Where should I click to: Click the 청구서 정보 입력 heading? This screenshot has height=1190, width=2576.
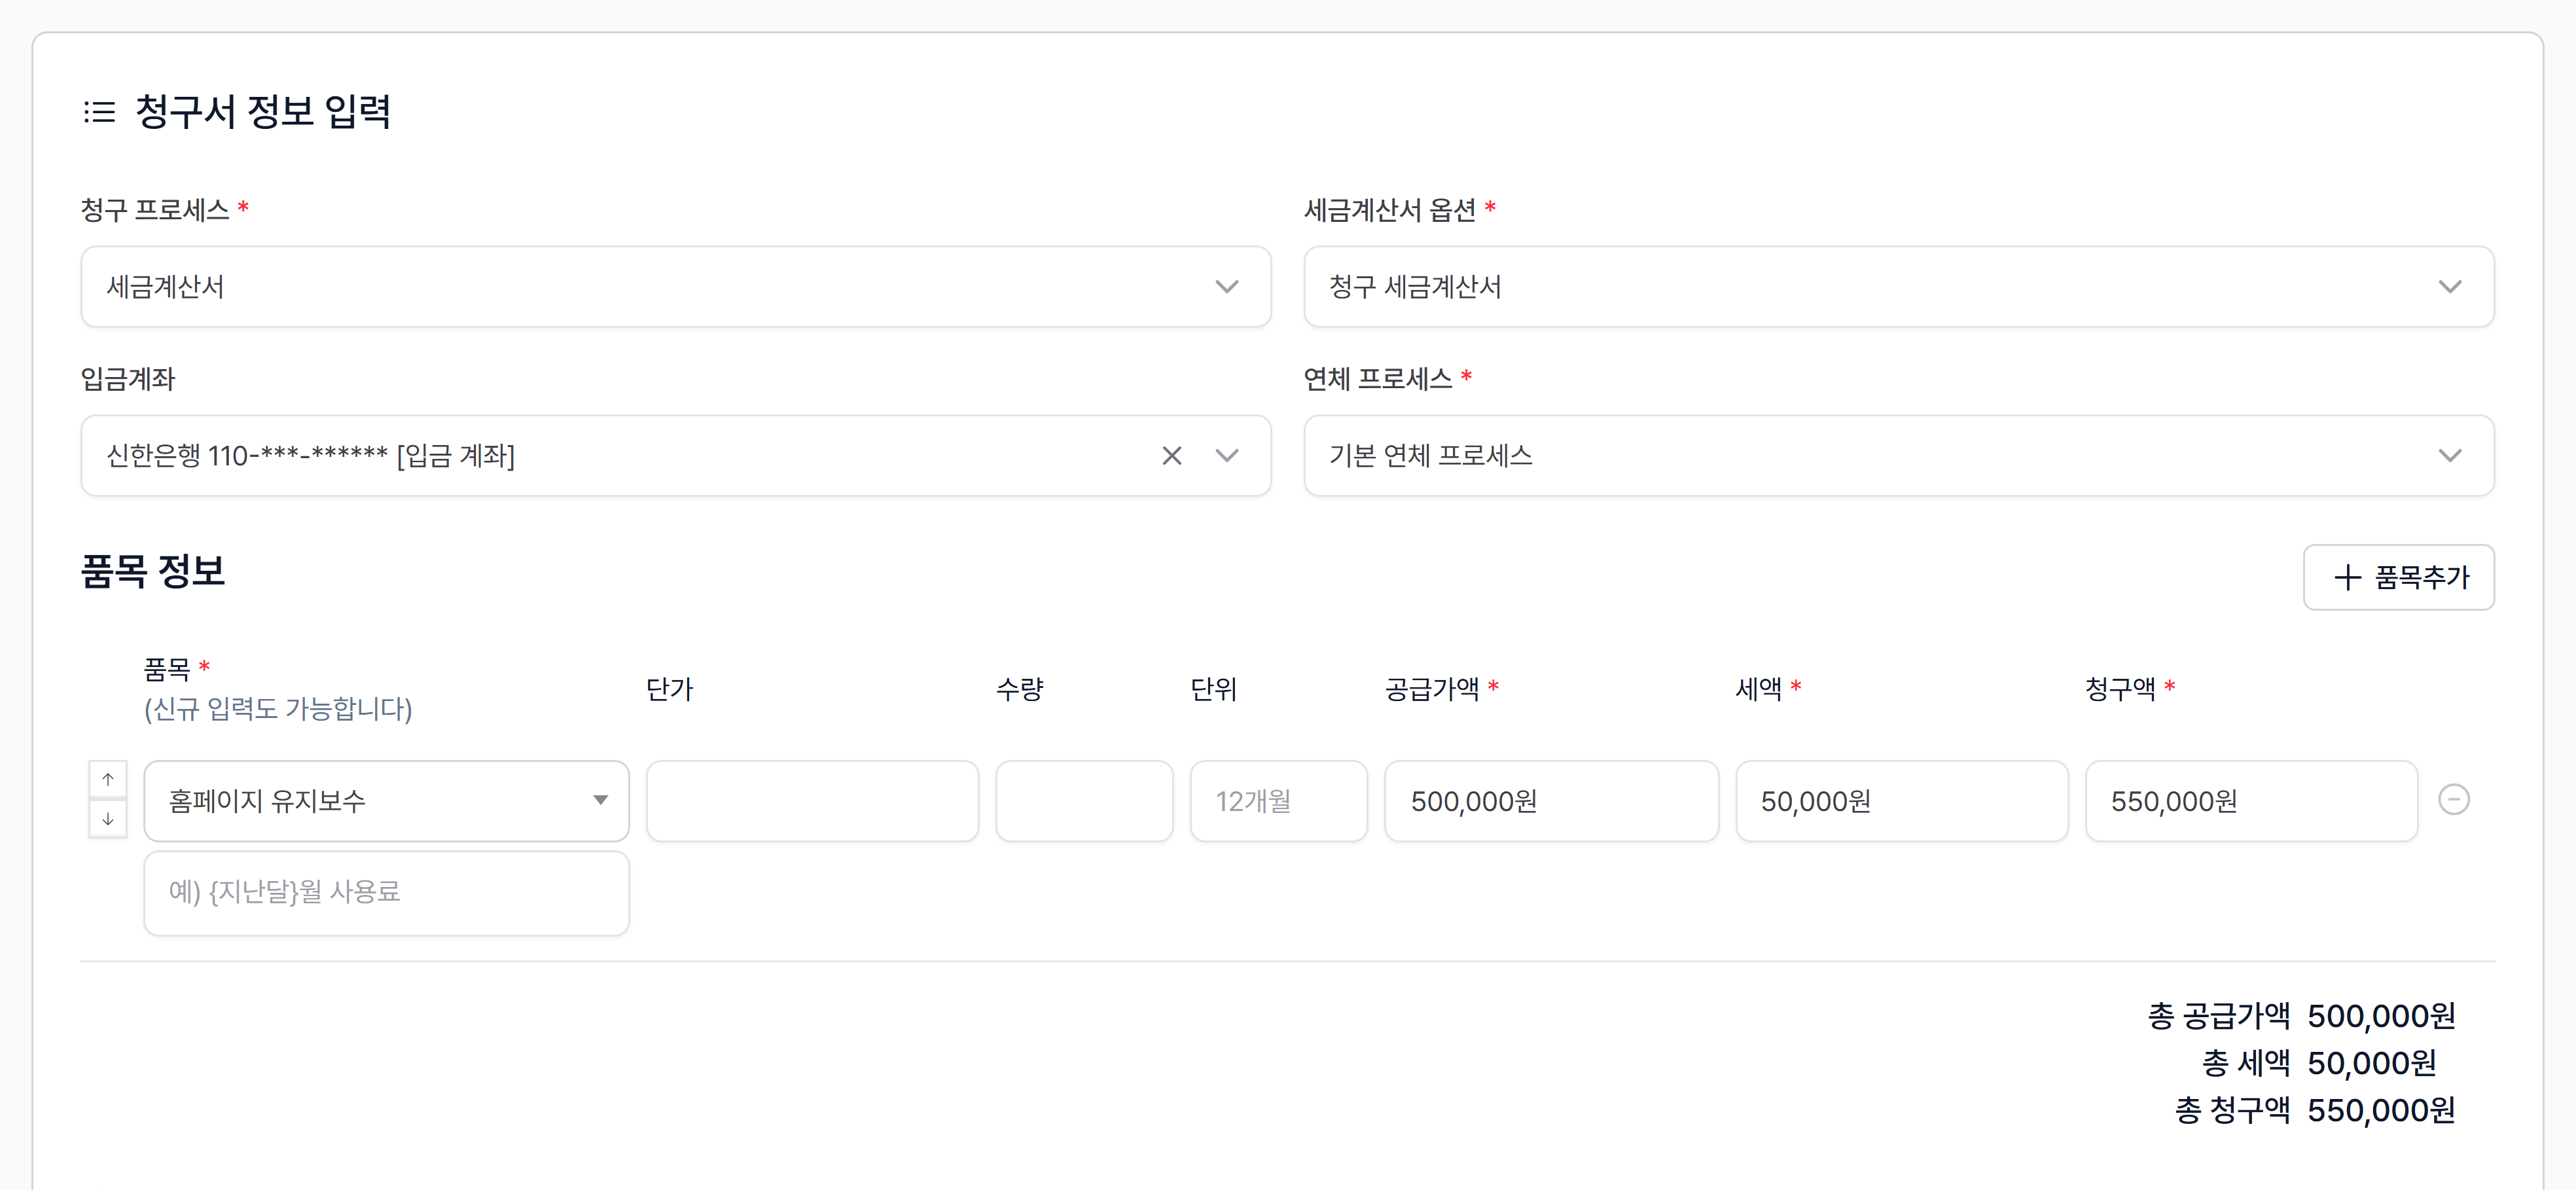point(263,111)
